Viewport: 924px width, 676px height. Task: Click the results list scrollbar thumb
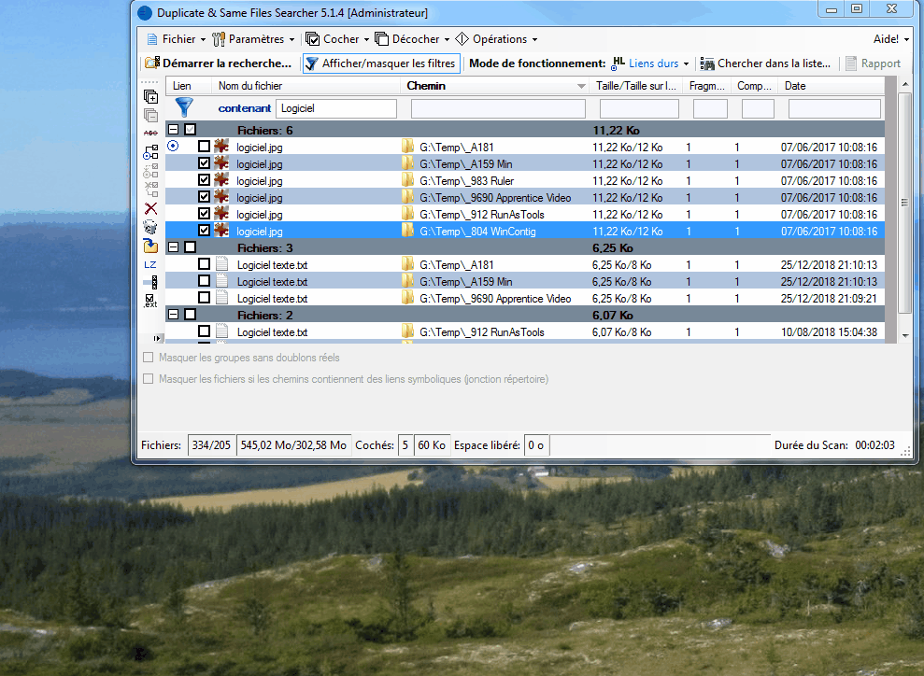pos(905,203)
